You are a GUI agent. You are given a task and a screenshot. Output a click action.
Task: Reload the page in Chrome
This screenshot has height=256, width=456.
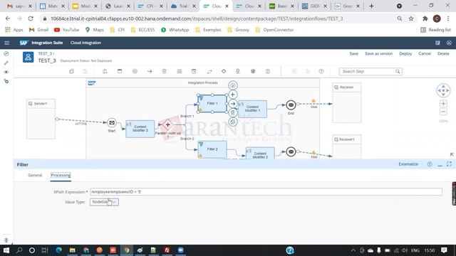(x=31, y=18)
